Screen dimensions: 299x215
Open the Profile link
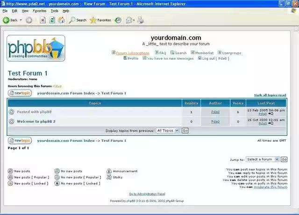(x=133, y=58)
